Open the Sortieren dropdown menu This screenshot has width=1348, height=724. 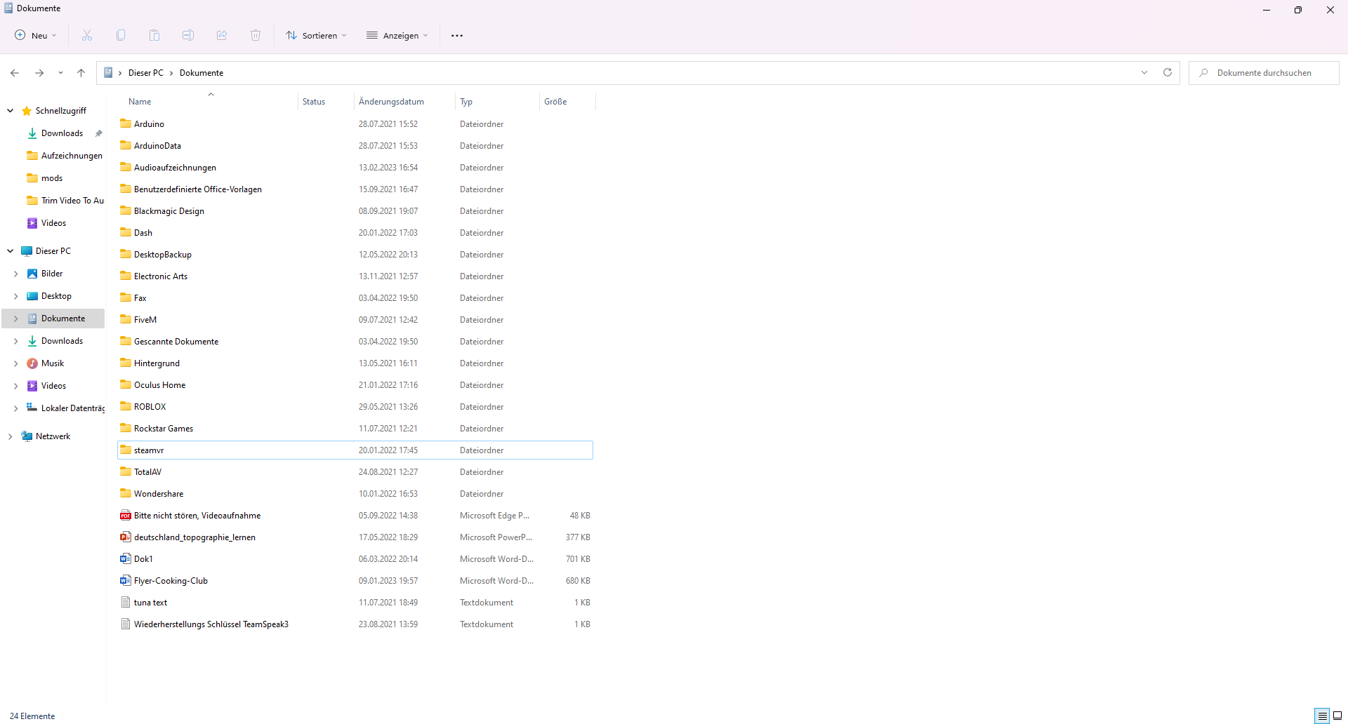(x=316, y=35)
